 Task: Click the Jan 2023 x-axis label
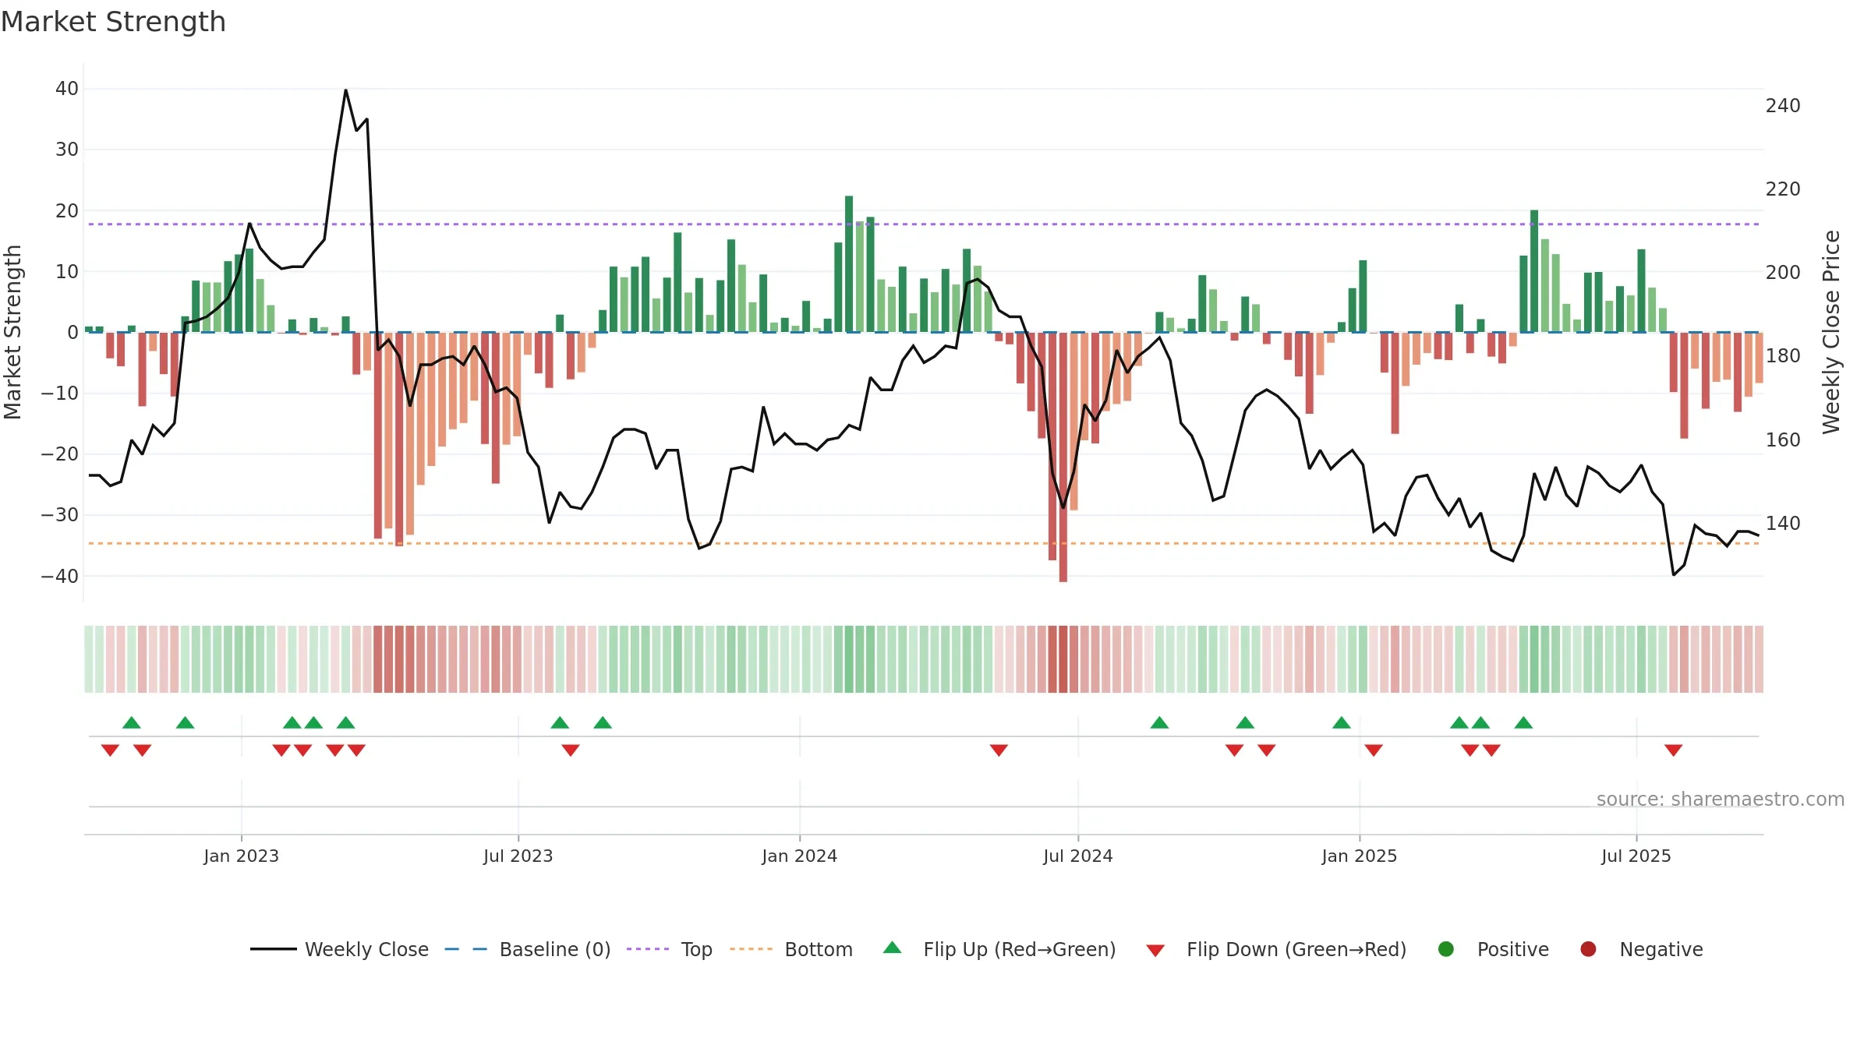click(241, 856)
